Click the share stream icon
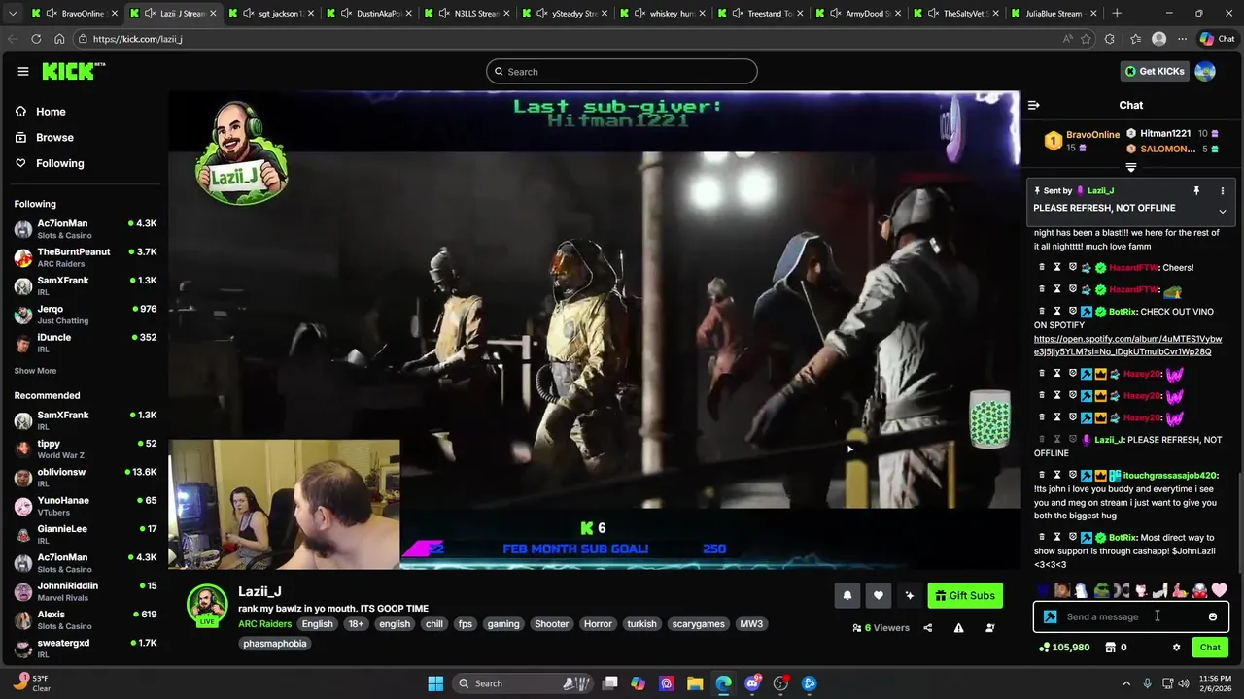The image size is (1244, 699). click(927, 628)
